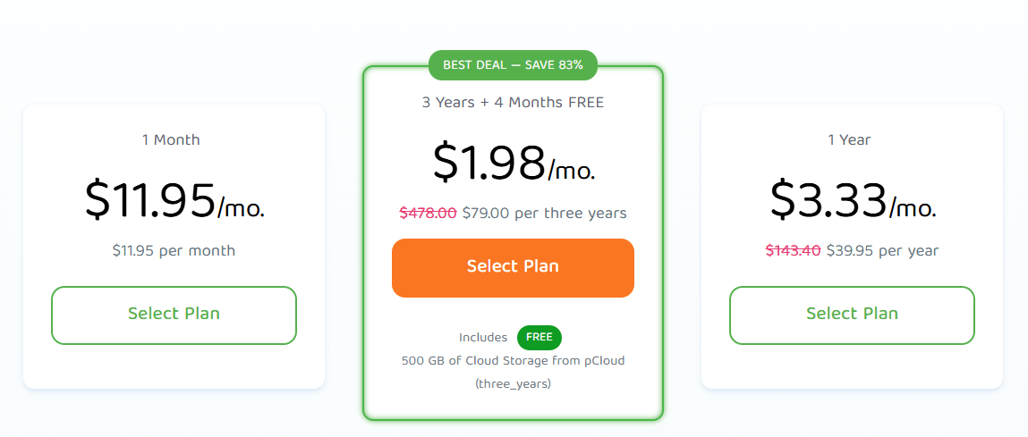1028x437 pixels.
Task: Click the "3 Years + 4 Months FREE" heading
Action: 513,103
